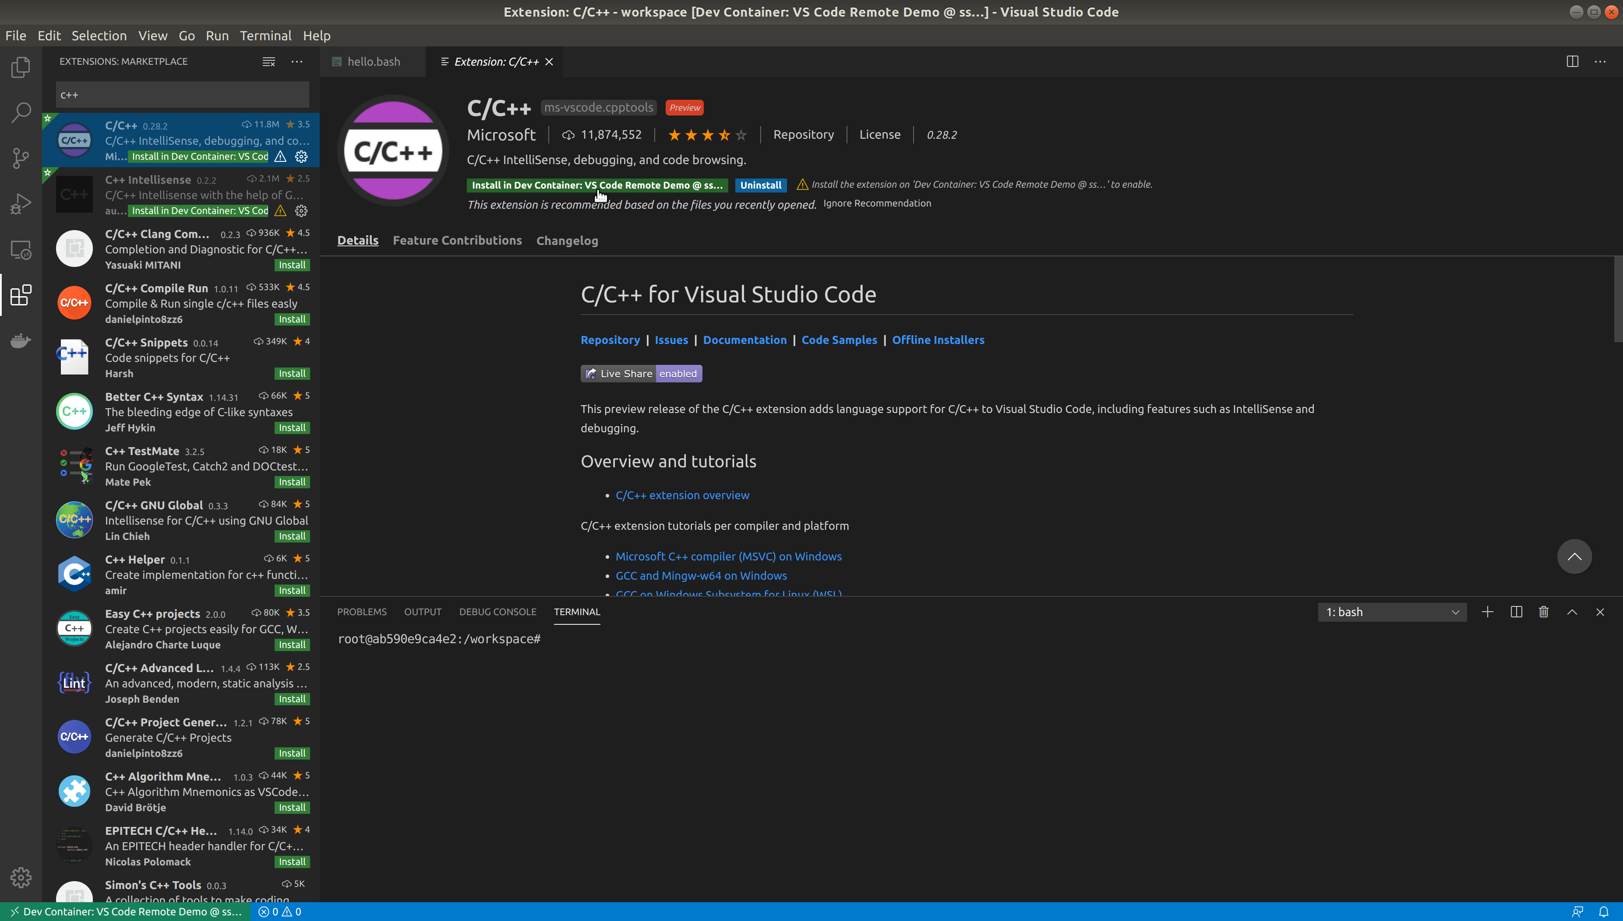Viewport: 1623px width, 921px height.
Task: Open the Source Control view
Action: click(21, 158)
